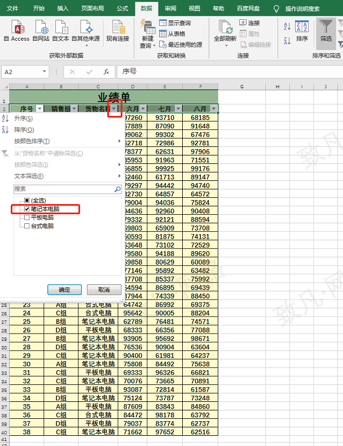Select row 30 header
Image resolution: width=343 pixels, height=446 pixels.
pyautogui.click(x=5, y=347)
